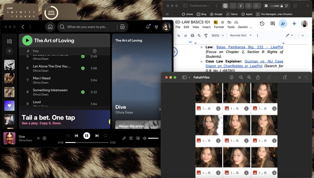Screen dimensions: 314x178
Task: Toggle saved check for Let Alone The One You
Action: 83,68
